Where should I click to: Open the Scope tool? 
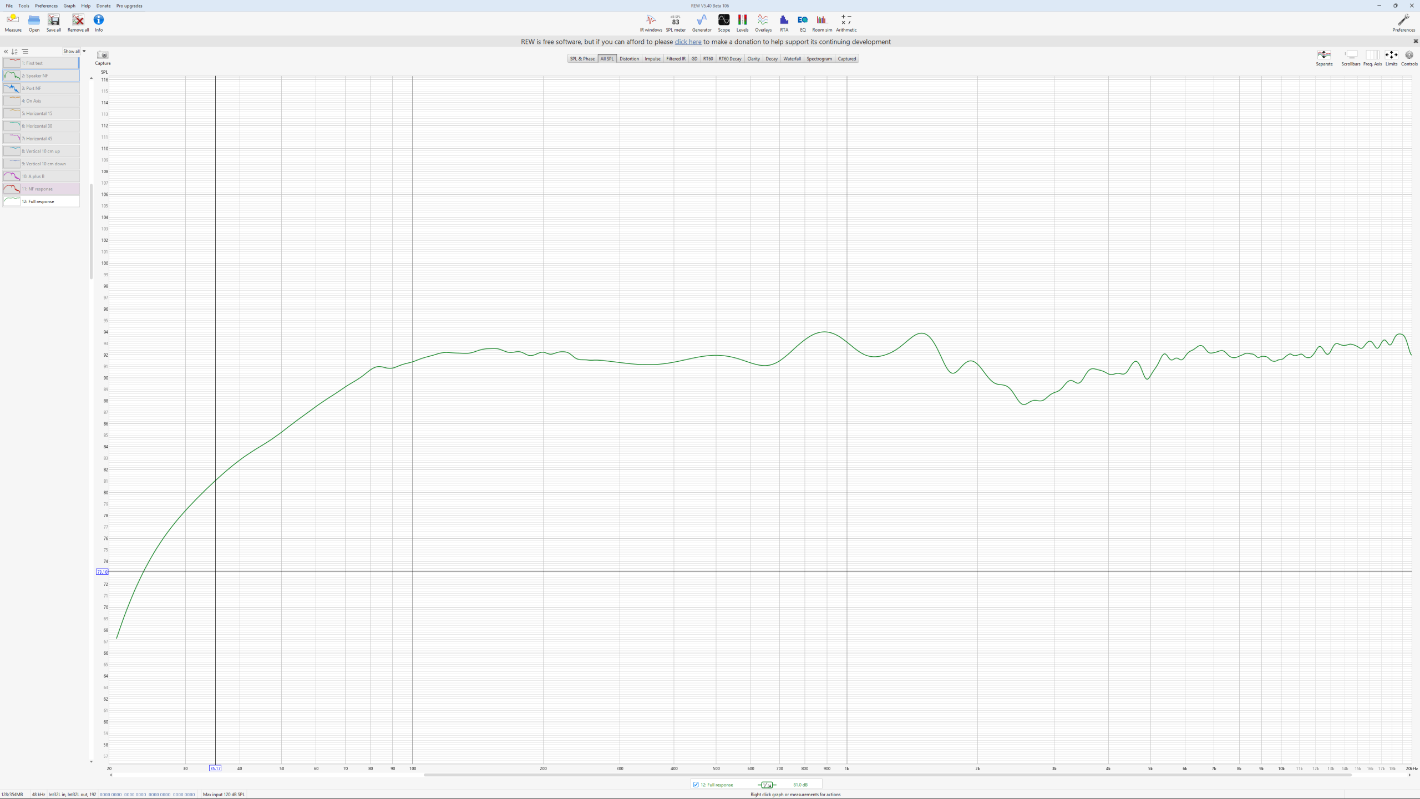(x=724, y=23)
